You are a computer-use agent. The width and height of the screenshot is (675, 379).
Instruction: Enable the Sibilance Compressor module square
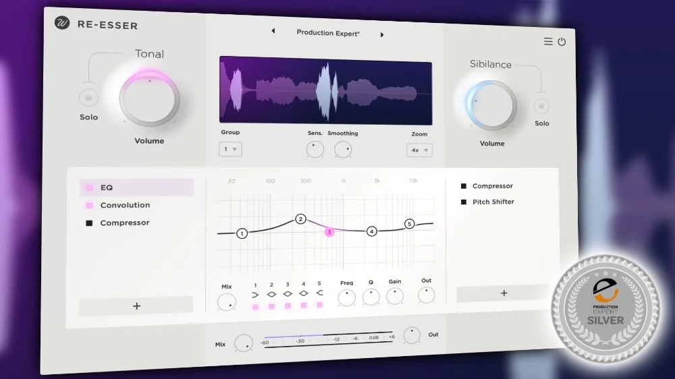pos(464,186)
